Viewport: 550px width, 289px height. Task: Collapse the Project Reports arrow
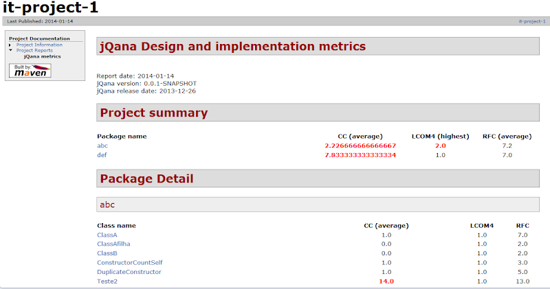[10, 50]
